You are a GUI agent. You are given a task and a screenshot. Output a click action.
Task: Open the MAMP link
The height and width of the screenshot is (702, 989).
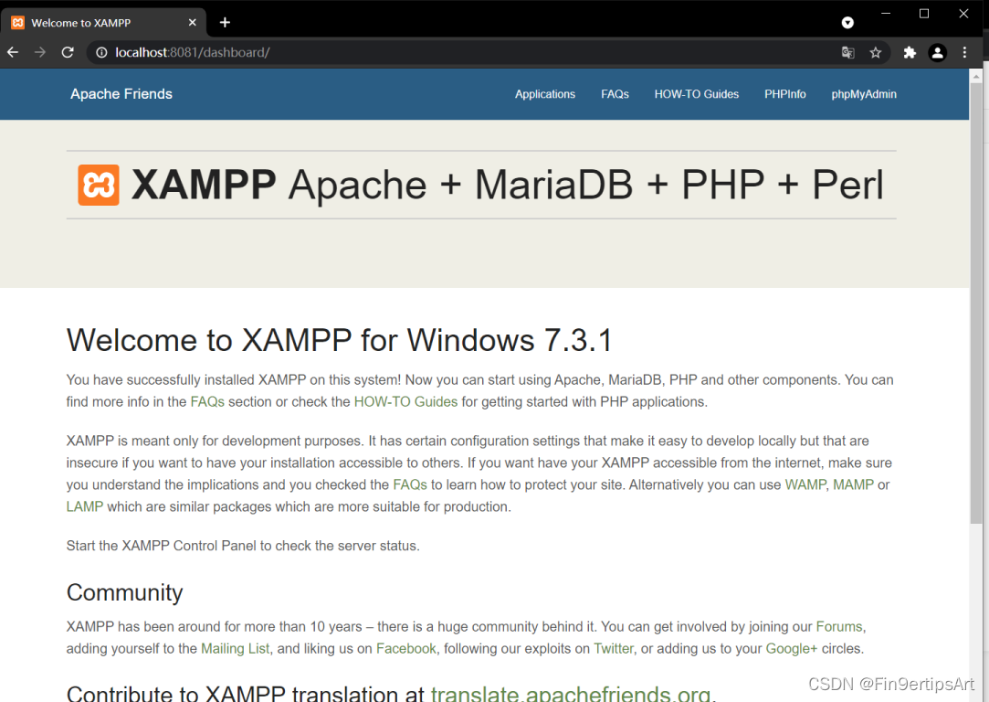click(x=854, y=484)
